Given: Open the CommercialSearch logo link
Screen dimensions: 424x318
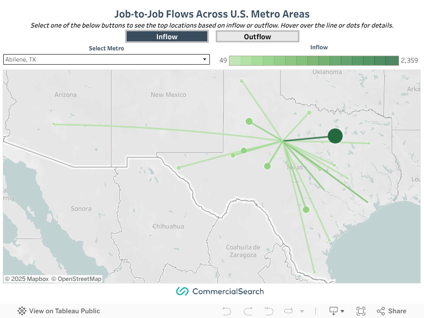Looking at the screenshot, I should [x=219, y=291].
